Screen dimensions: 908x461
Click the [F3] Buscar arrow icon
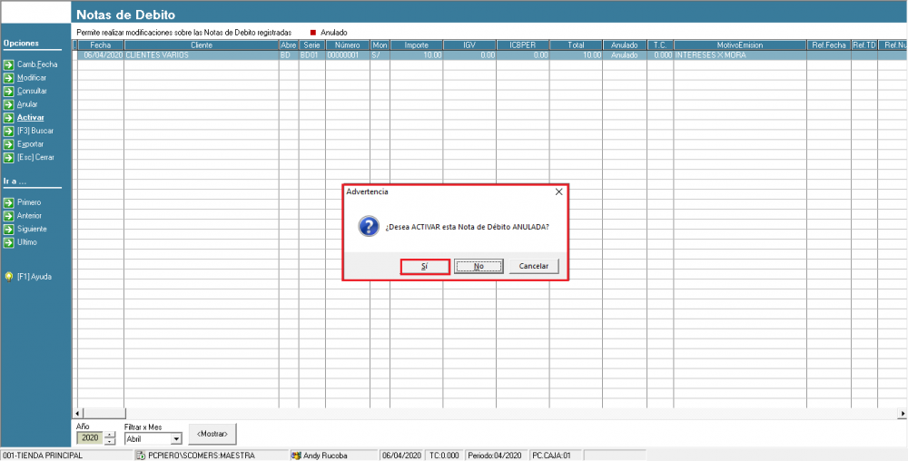(8, 131)
